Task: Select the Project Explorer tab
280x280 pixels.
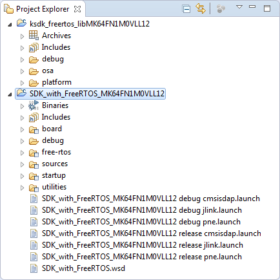Action: (x=43, y=9)
